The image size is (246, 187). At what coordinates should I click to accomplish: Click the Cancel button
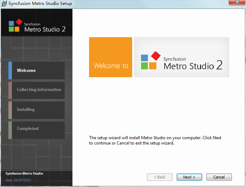coord(219,177)
